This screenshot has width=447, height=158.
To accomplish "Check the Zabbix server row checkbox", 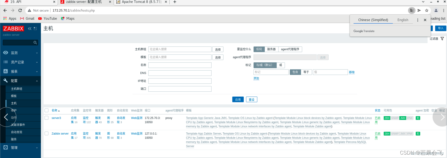I will 47,134.
